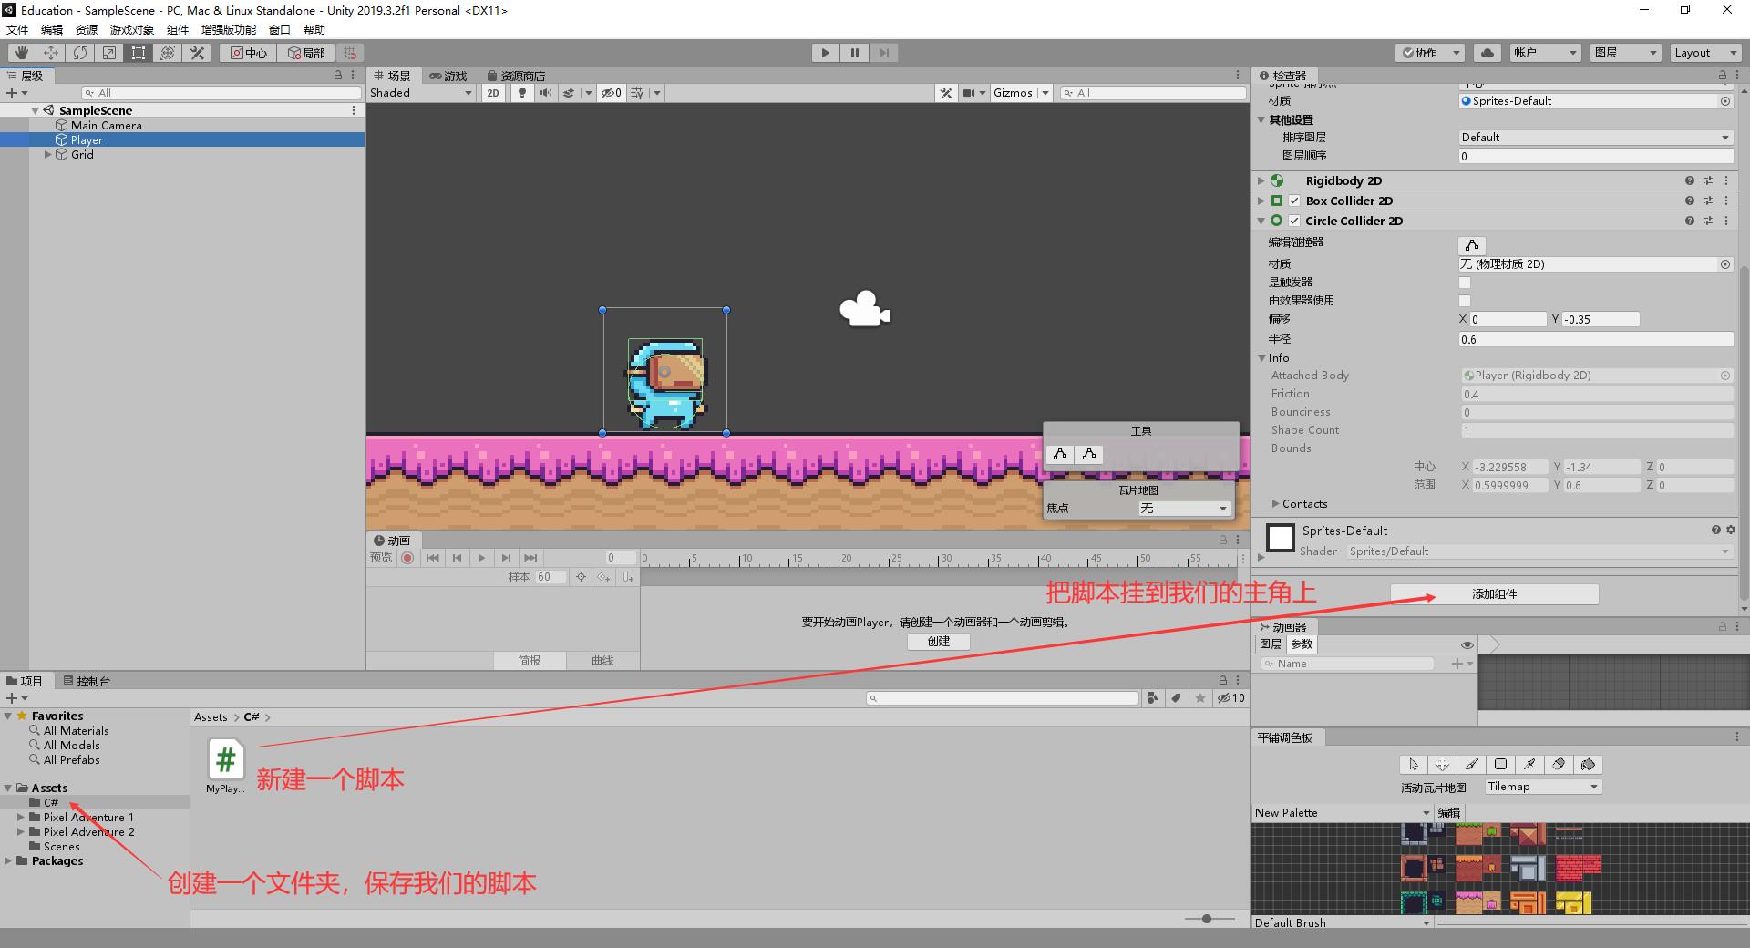Image resolution: width=1750 pixels, height=948 pixels.
Task: Click the add event icon in animation
Action: (x=627, y=577)
